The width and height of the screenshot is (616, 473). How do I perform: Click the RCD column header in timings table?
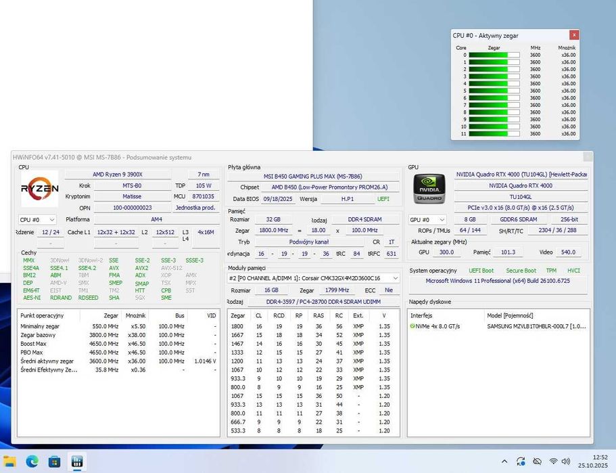[279, 315]
